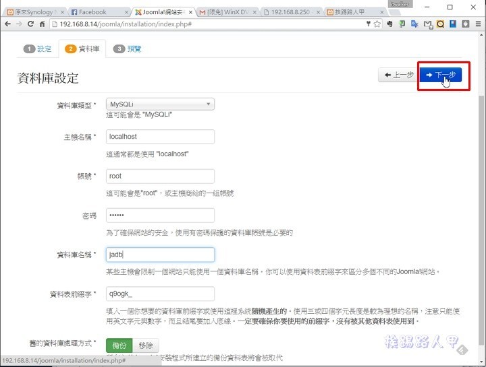The height and width of the screenshot is (367, 486).
Task: Select 移除 for old database handling
Action: tap(146, 345)
